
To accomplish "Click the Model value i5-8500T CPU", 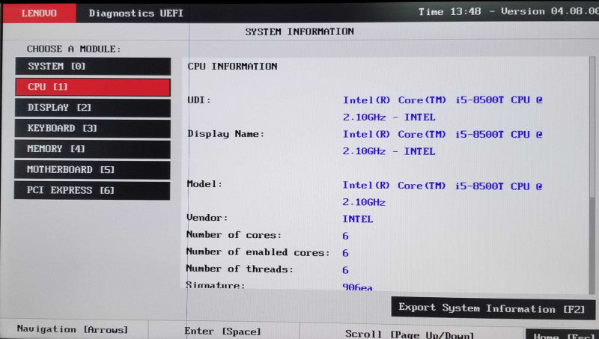I will pyautogui.click(x=442, y=194).
